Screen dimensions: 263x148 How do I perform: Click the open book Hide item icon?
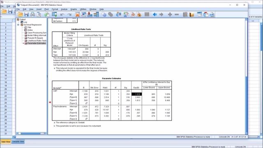tap(191, 15)
